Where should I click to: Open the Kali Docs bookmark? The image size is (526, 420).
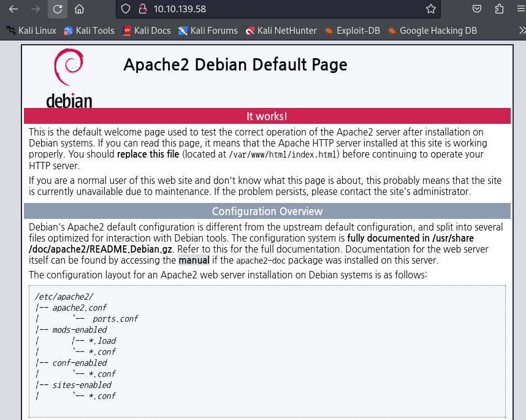point(147,31)
